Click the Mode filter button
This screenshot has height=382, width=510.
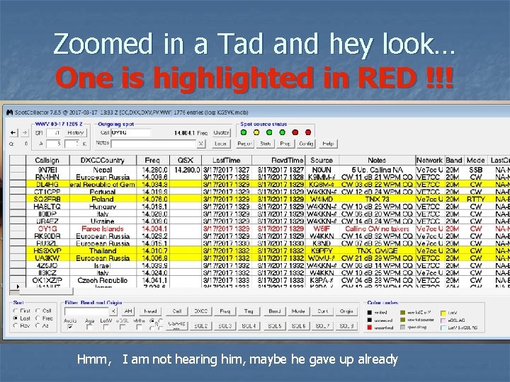[298, 311]
